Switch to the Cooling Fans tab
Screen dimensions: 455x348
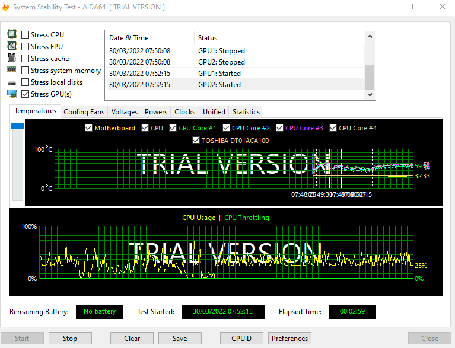pos(84,112)
